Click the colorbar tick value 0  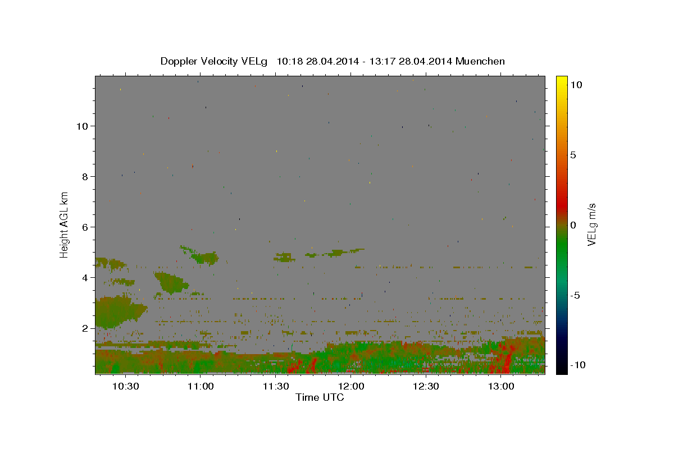[573, 225]
